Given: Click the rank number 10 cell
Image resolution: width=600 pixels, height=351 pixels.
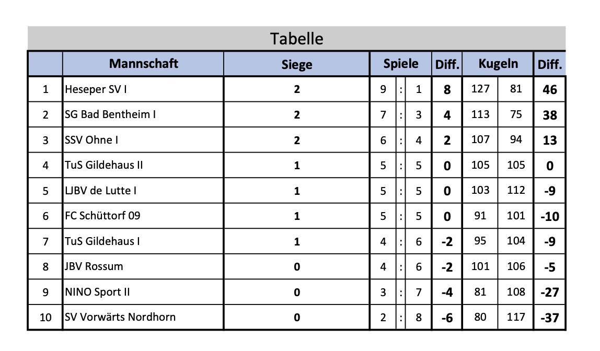Looking at the screenshot, I should pos(45,317).
